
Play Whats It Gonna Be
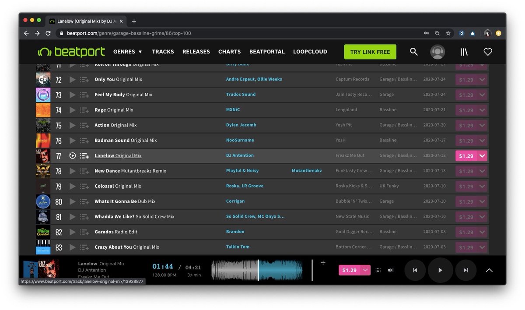73,202
